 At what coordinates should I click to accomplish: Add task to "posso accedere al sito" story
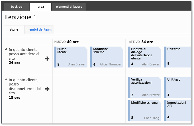(x=47, y=59)
